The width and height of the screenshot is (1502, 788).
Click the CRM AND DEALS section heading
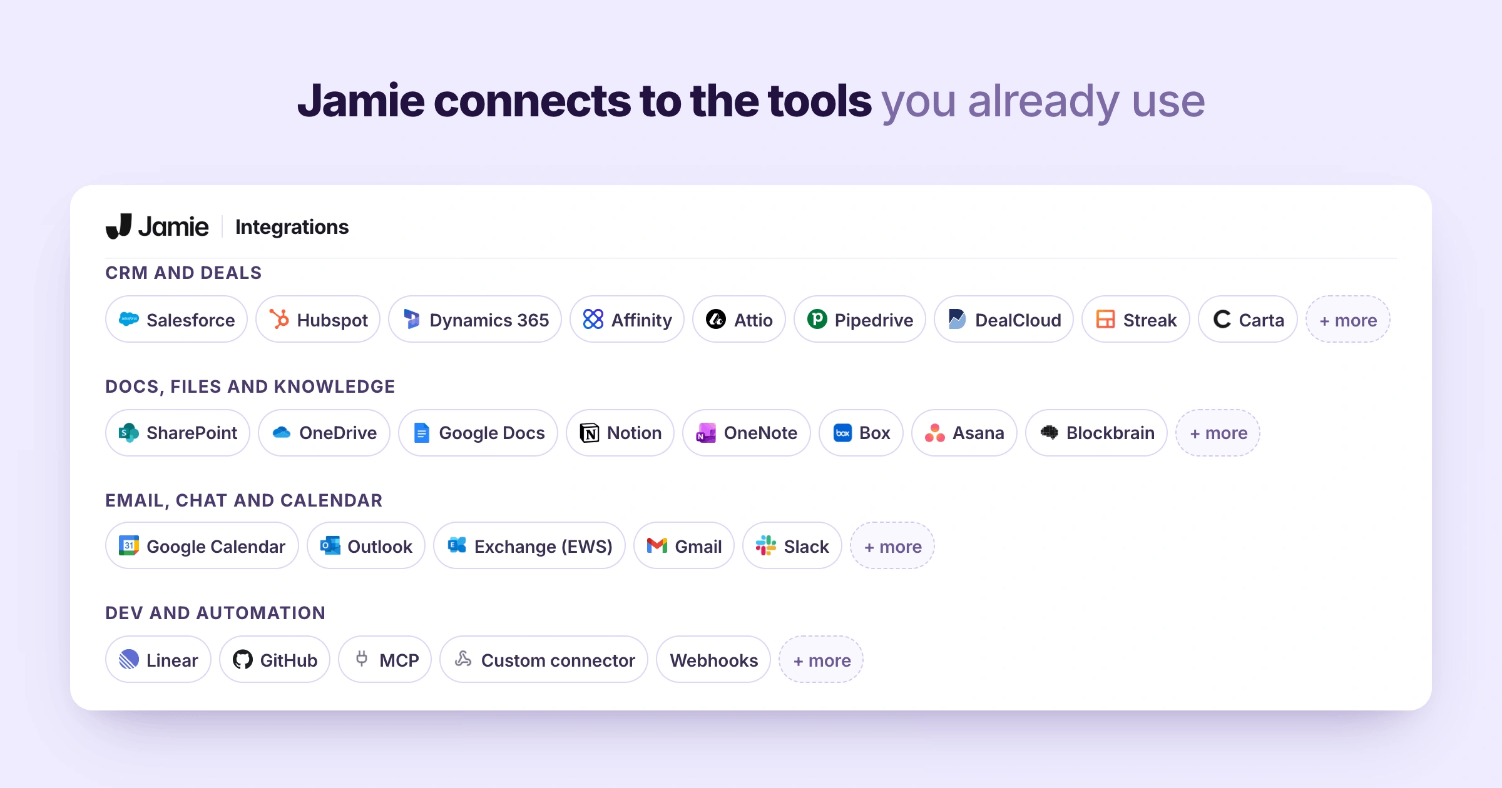183,273
